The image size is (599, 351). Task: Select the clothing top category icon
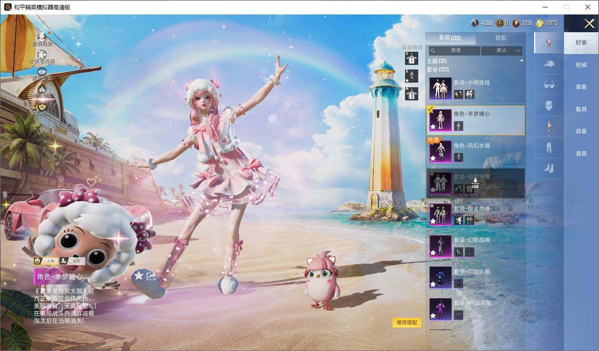(549, 126)
